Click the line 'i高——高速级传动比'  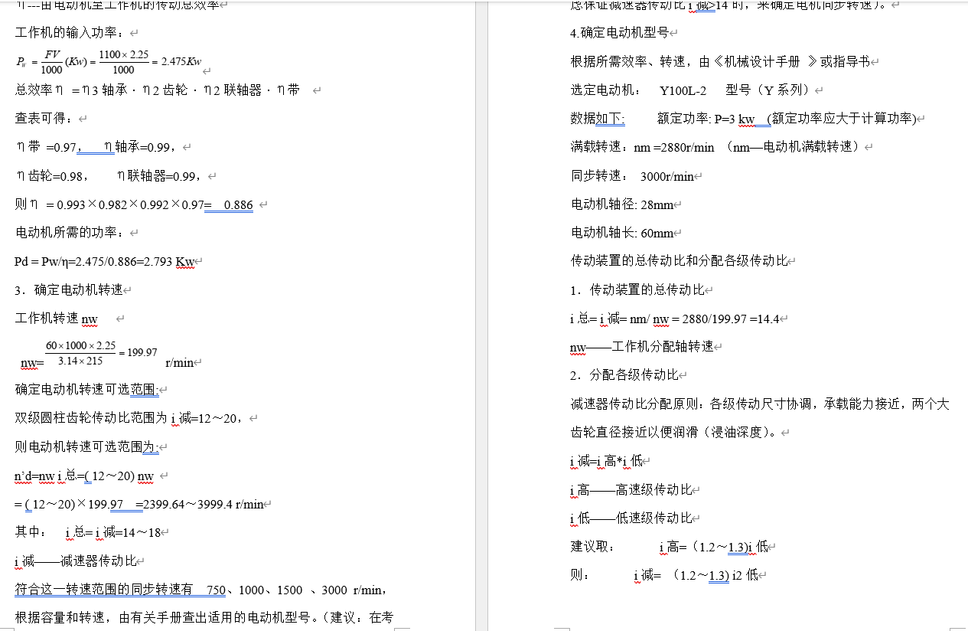(631, 490)
